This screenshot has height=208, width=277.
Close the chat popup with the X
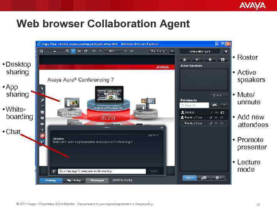tap(162, 128)
